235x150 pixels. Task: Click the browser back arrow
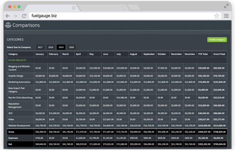coord(7,16)
